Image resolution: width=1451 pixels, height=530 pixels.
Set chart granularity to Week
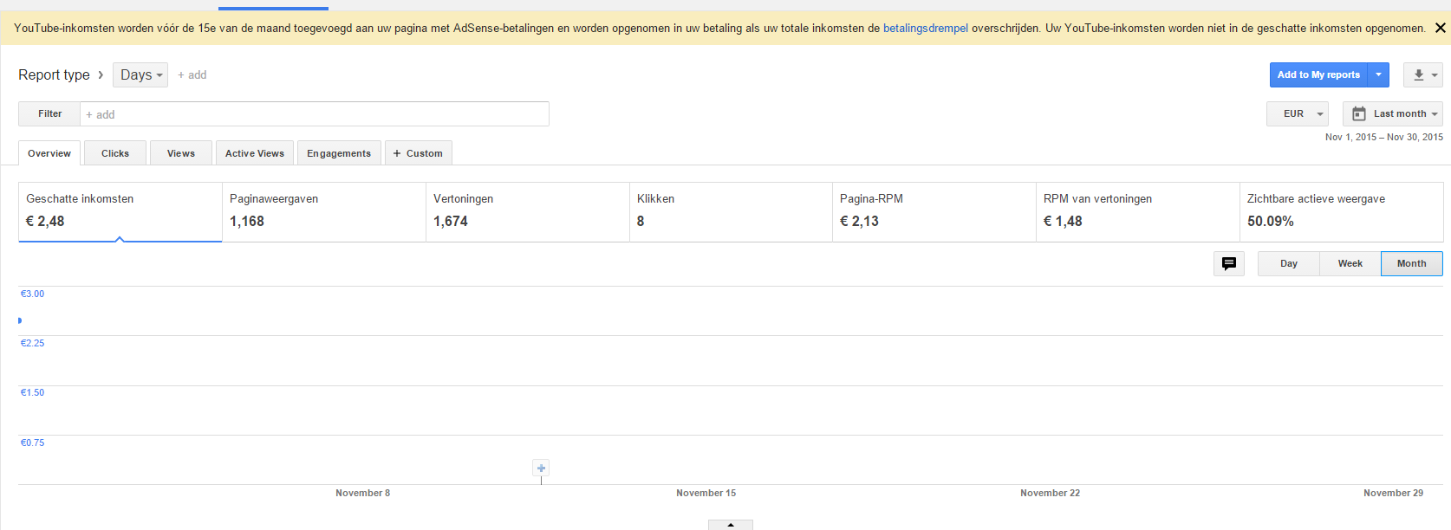[1350, 263]
